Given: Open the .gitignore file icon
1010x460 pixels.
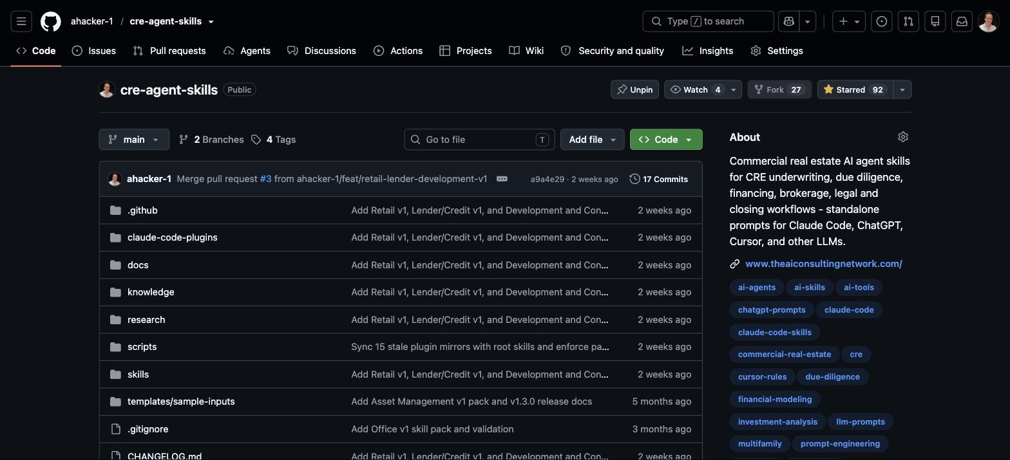Looking at the screenshot, I should 115,429.
